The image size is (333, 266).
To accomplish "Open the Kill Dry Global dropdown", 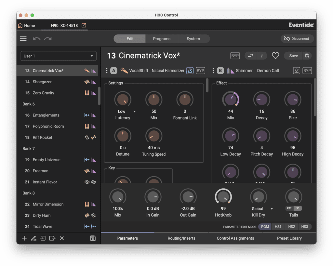I will (x=272, y=209).
